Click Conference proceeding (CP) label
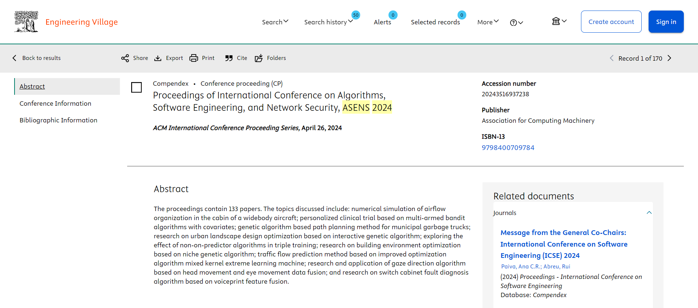This screenshot has width=698, height=308. (242, 84)
